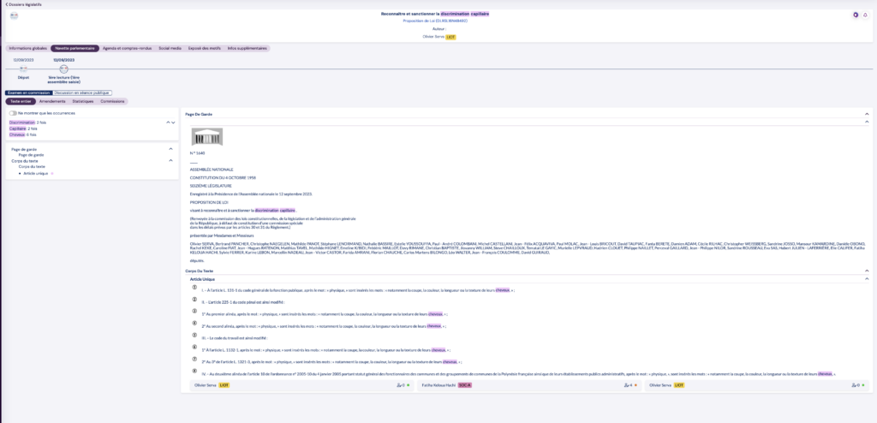Open the Olivier Serva author link in header
Image resolution: width=877 pixels, height=423 pixels.
[x=433, y=37]
